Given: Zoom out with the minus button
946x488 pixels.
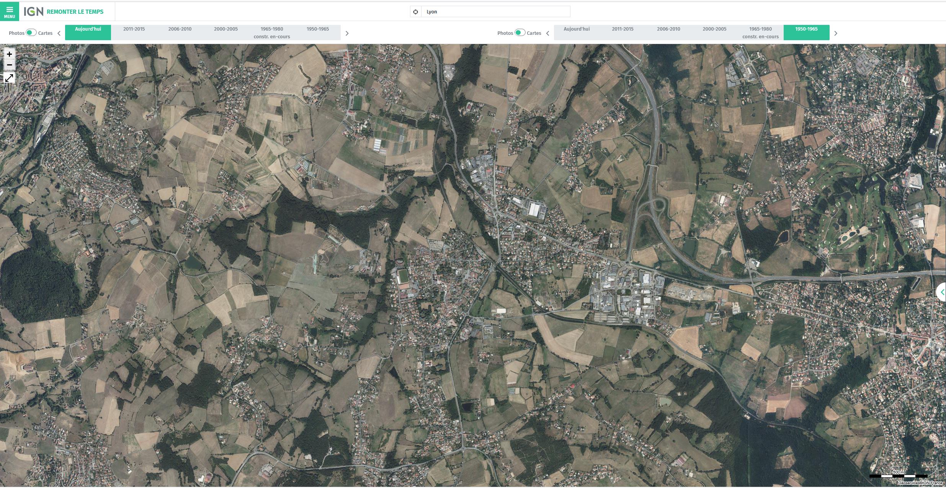Looking at the screenshot, I should click(x=9, y=65).
